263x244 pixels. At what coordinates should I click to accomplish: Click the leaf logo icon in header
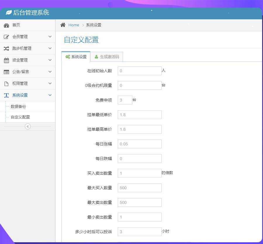tap(9, 13)
